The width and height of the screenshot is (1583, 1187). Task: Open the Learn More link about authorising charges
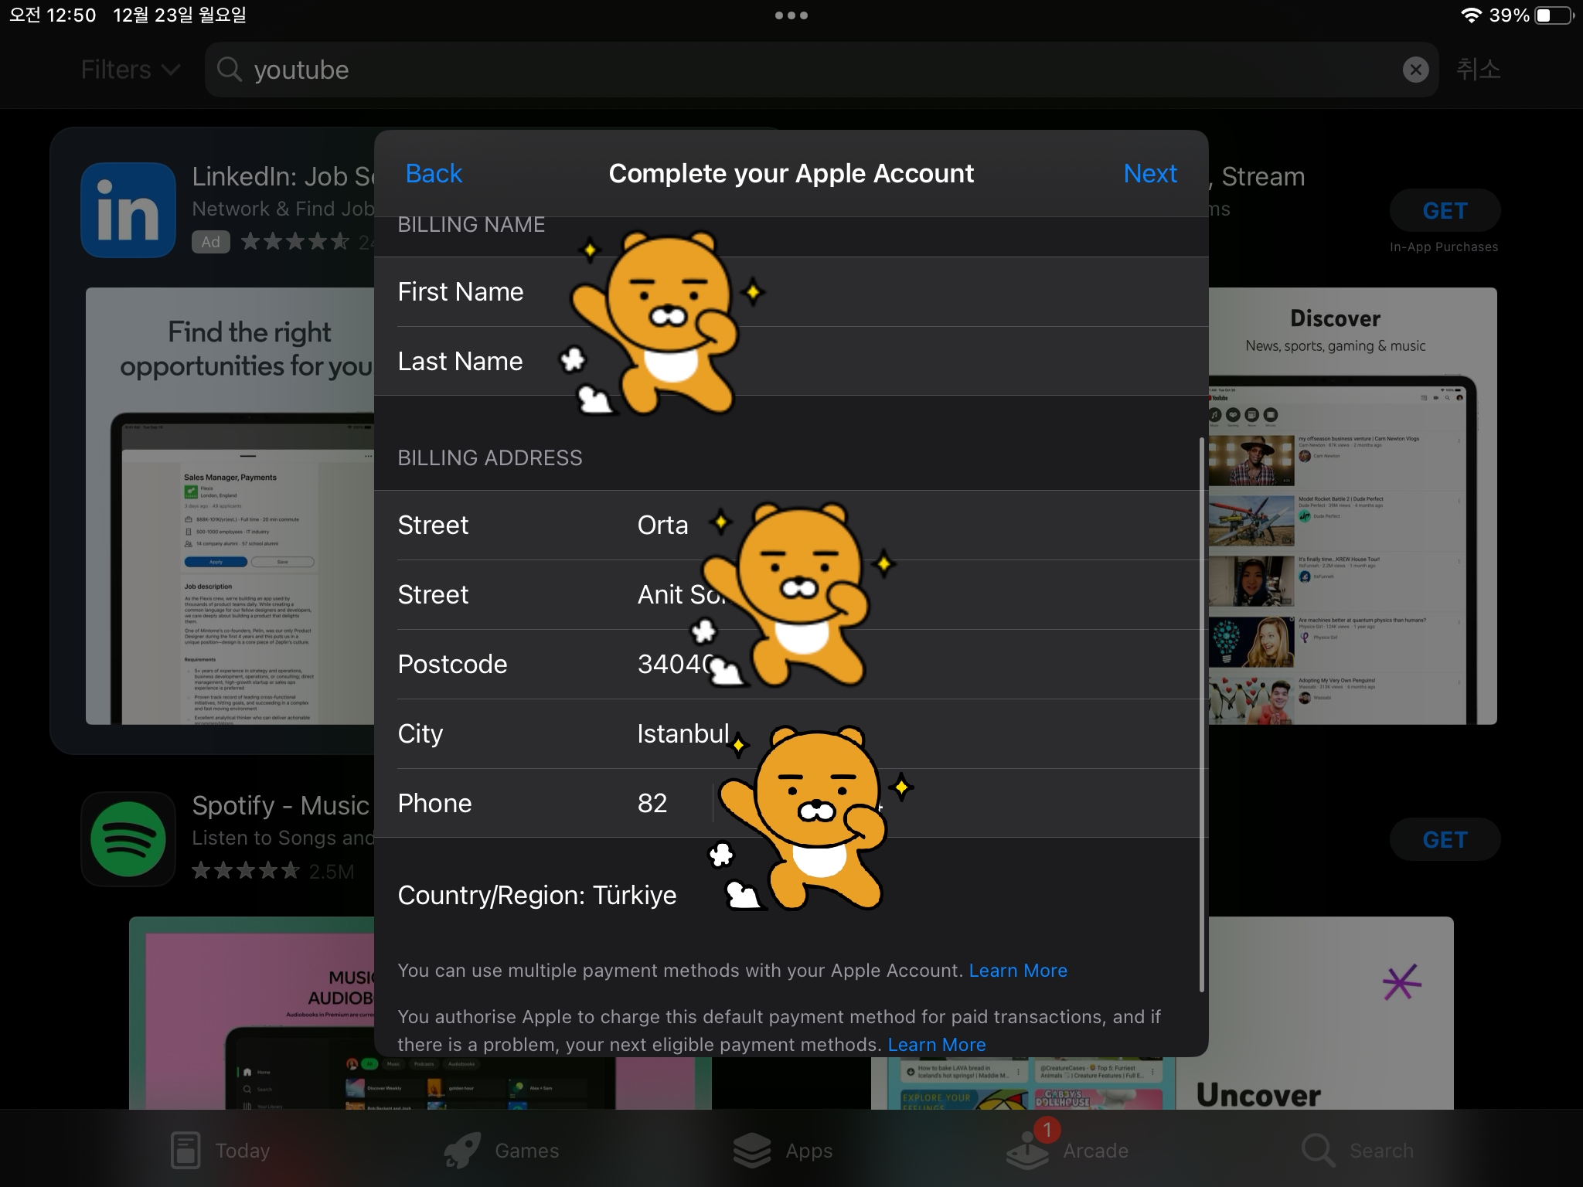(937, 1045)
